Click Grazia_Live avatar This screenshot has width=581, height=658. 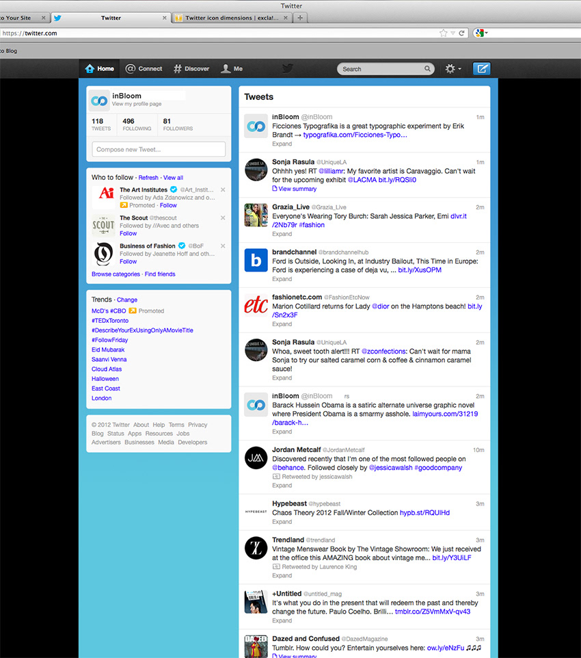[x=256, y=215]
